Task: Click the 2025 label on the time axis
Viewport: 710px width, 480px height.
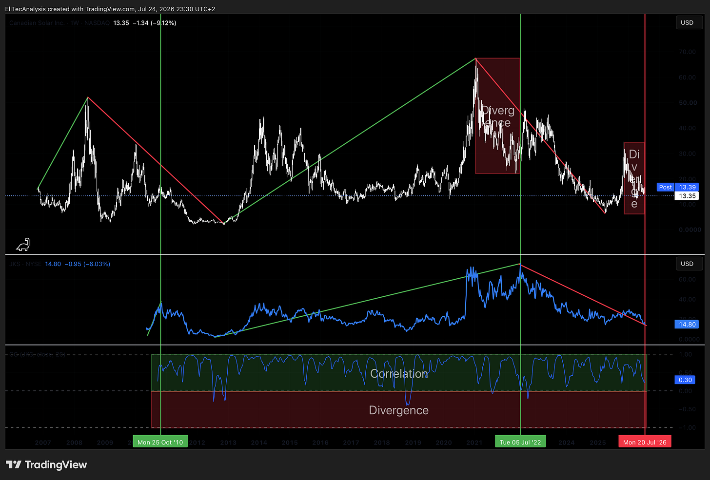Action: tap(598, 442)
